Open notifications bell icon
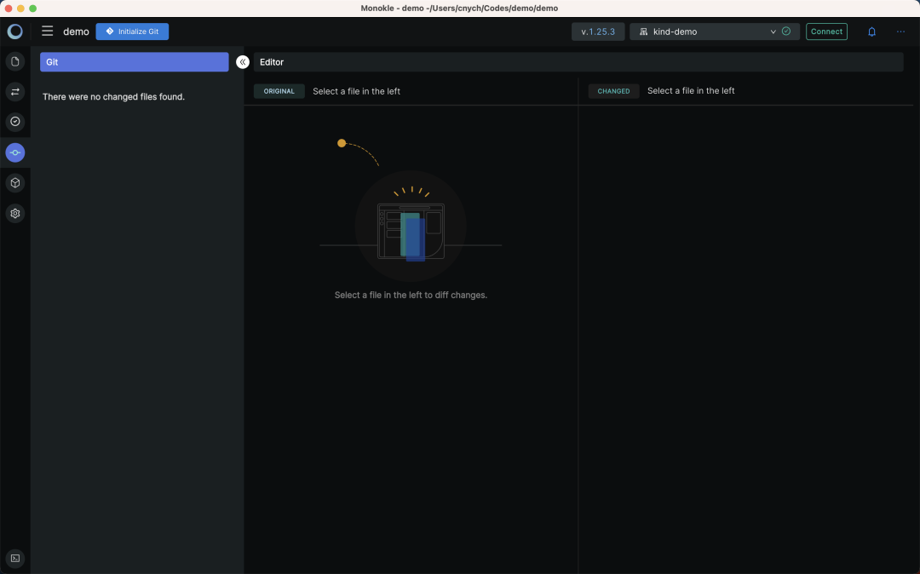 [x=871, y=32]
